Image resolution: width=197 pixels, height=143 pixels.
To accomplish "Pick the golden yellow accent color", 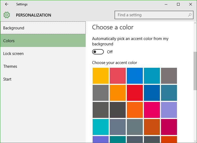I will 101,76.
